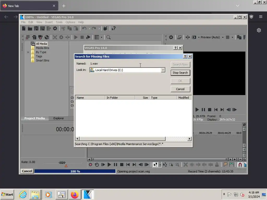Viewport: 267px width, 200px height.
Task: Click the Pause button on timeline transport
Action: point(116,165)
